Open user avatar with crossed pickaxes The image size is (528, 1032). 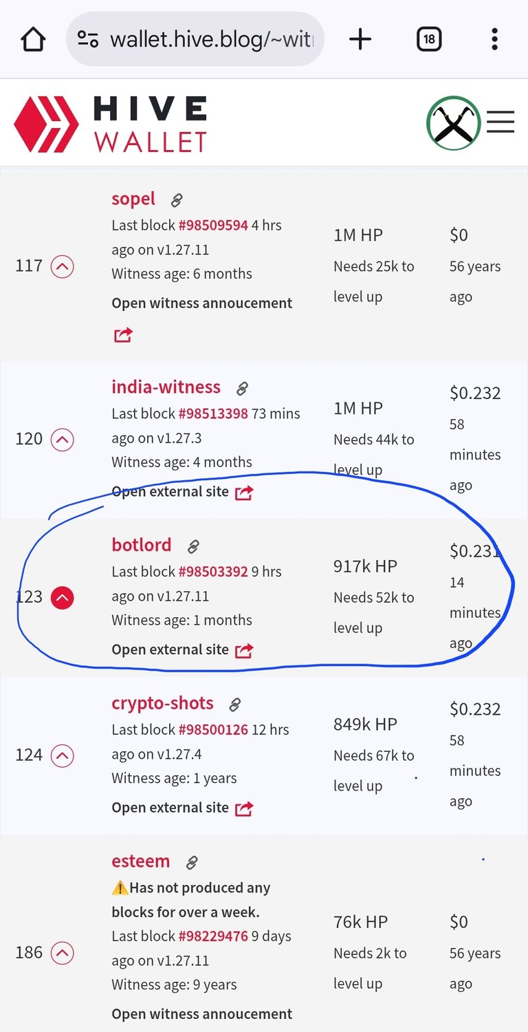coord(453,123)
